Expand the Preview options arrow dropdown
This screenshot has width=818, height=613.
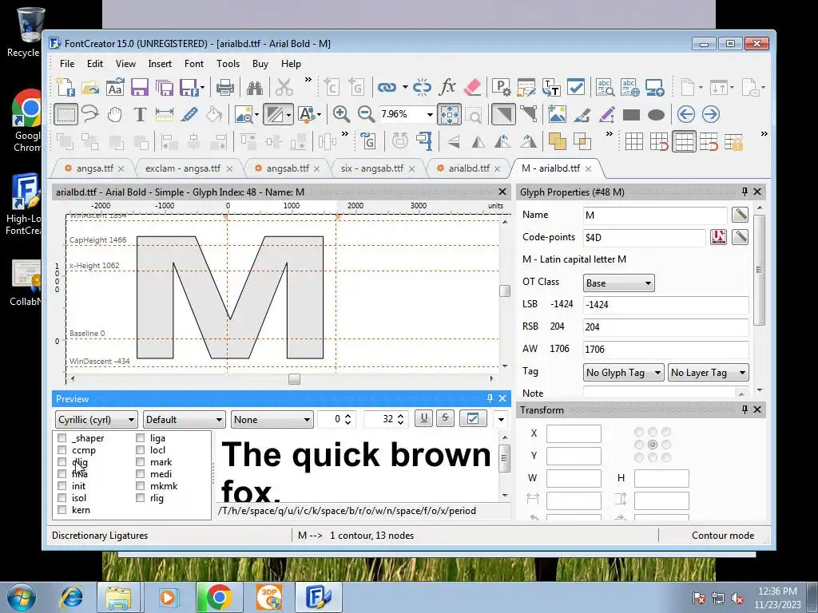click(x=501, y=420)
